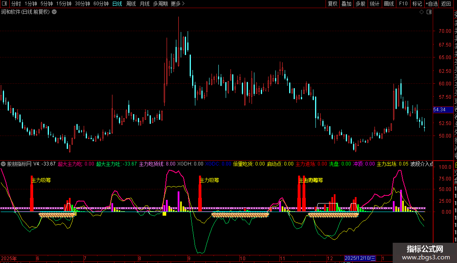The image size is (457, 263).
Task: Select the 60分钟 period tab
Action: 101,4
